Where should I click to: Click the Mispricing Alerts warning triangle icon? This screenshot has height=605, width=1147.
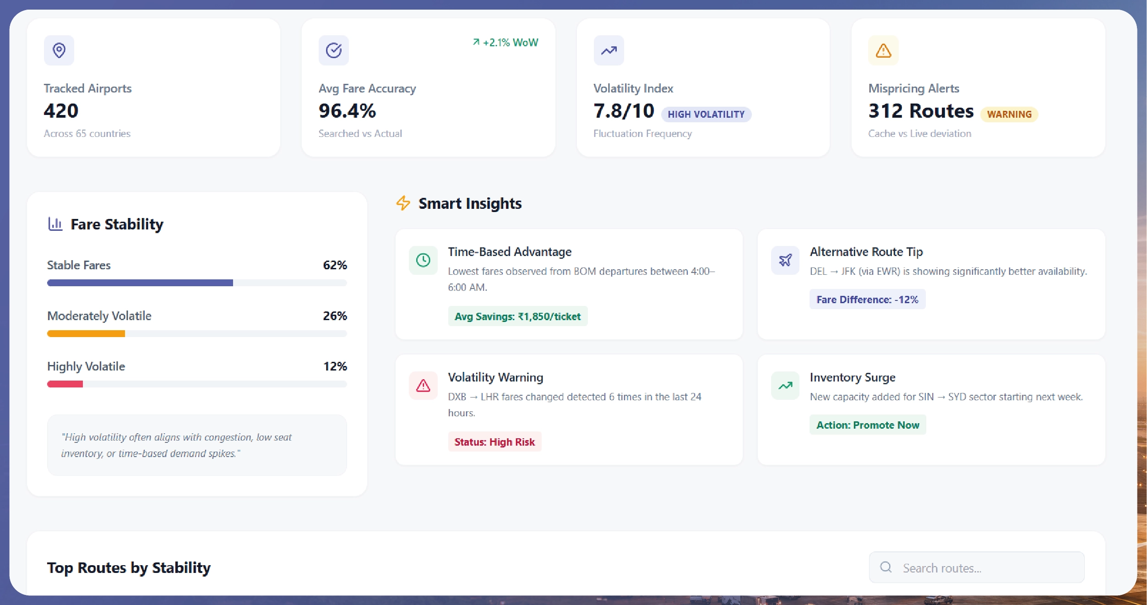(x=883, y=50)
